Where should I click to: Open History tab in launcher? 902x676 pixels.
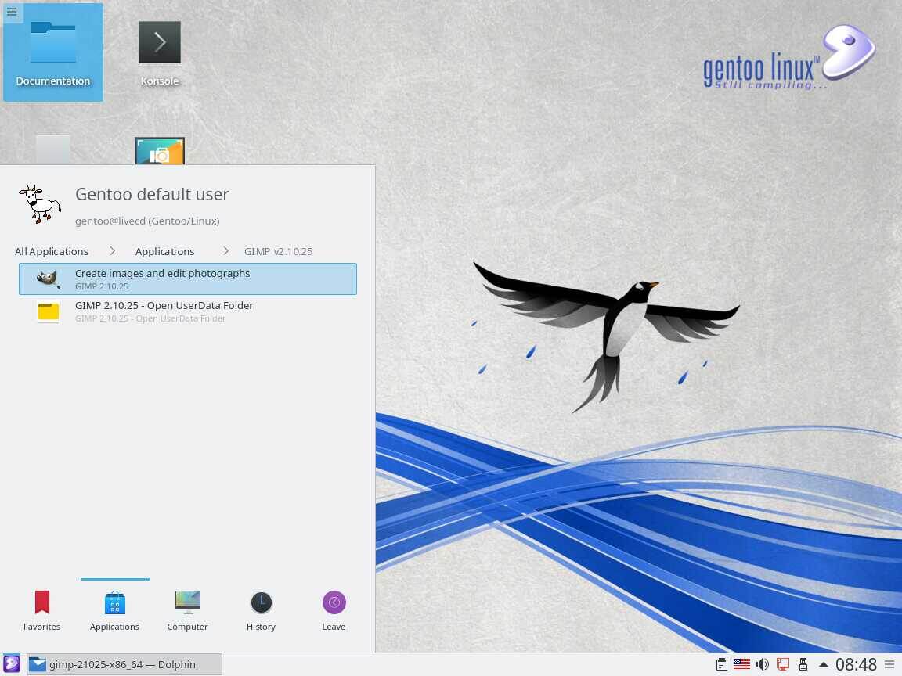pyautogui.click(x=262, y=611)
